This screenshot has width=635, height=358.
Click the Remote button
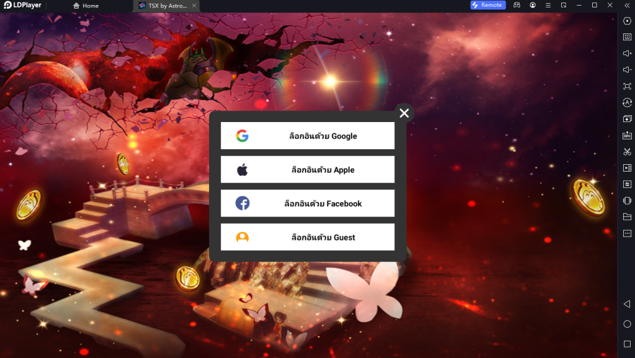click(x=487, y=5)
